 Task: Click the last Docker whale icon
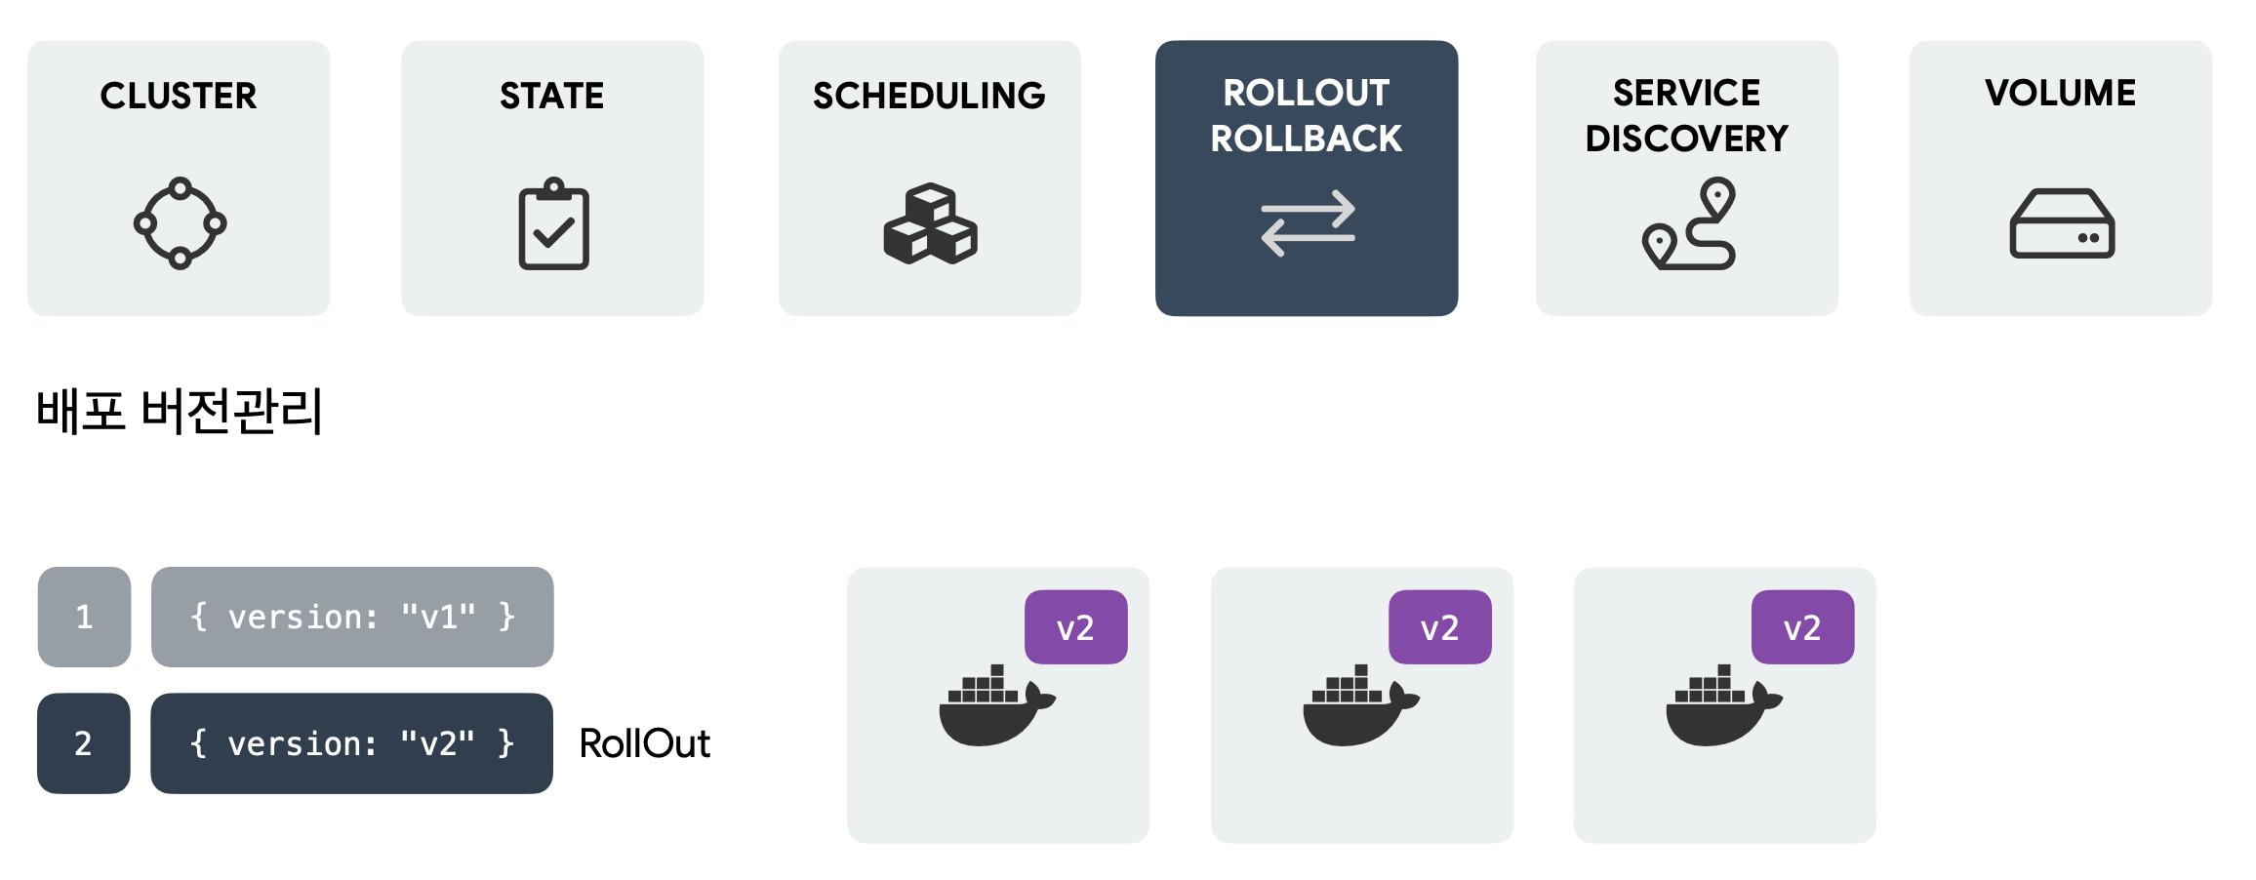point(1722,705)
